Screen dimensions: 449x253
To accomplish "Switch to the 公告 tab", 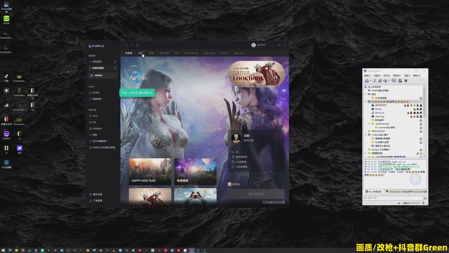I will click(140, 53).
